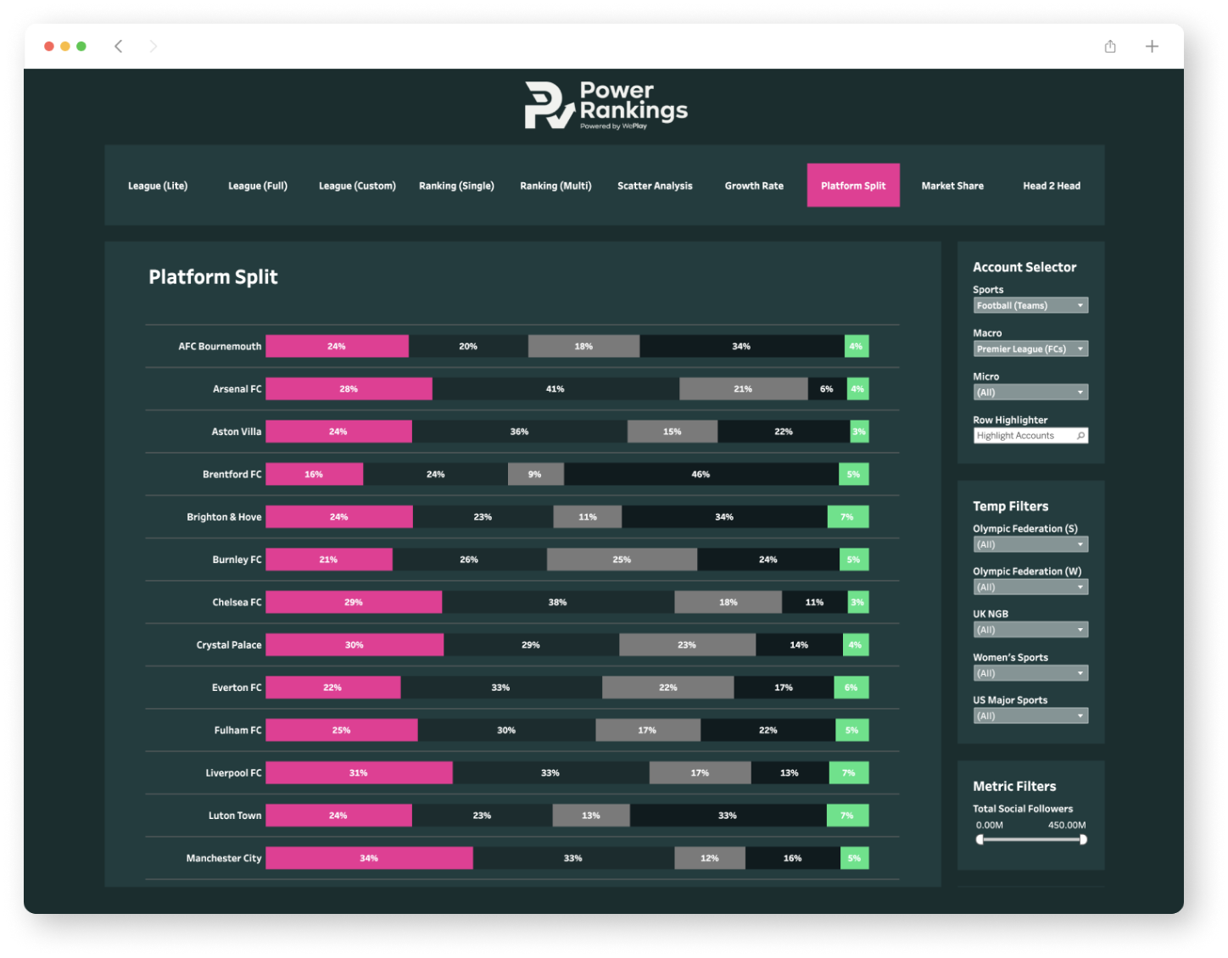The height and width of the screenshot is (958, 1228).
Task: Expand the Sports dropdown Football (Teams)
Action: pyautogui.click(x=1030, y=305)
